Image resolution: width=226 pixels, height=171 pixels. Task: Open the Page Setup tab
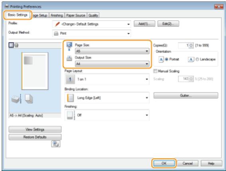(x=40, y=15)
